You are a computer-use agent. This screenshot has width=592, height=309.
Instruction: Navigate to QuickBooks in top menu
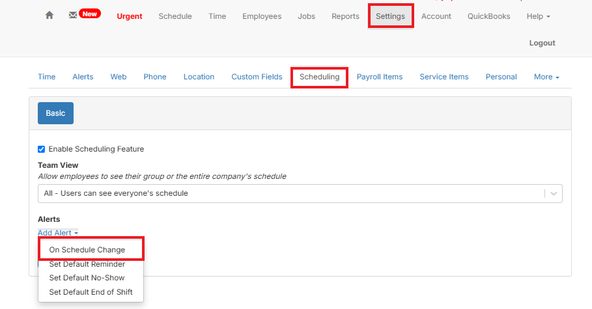tap(488, 16)
